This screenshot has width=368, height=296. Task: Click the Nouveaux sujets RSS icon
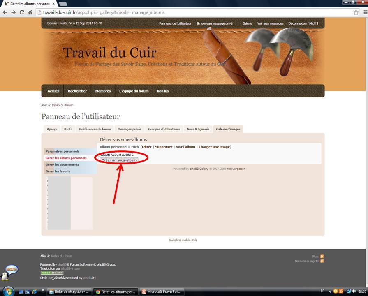[322, 261]
